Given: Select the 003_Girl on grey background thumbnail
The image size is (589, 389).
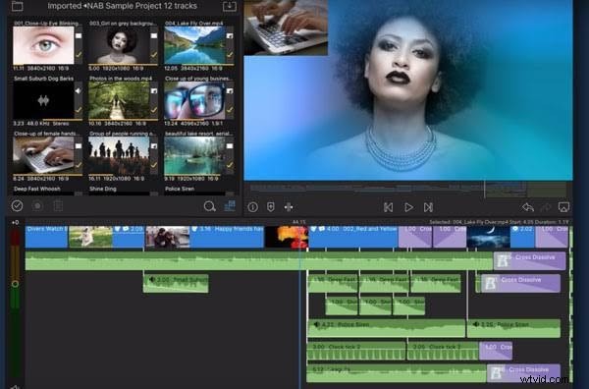Looking at the screenshot, I should coord(119,45).
